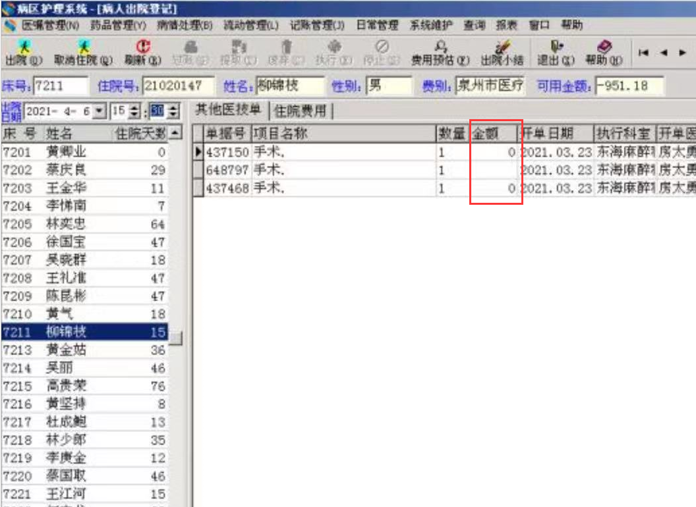
Task: Open the 报表 menu
Action: pyautogui.click(x=507, y=25)
